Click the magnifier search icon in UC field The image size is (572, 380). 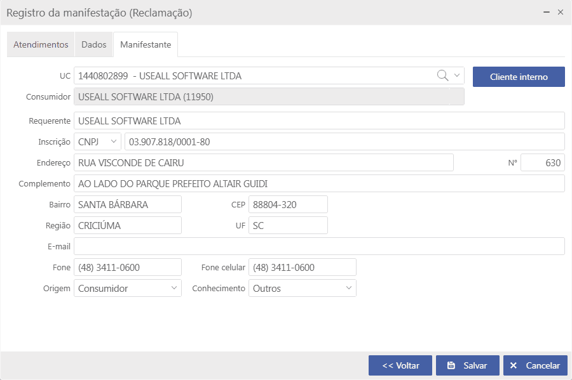442,76
